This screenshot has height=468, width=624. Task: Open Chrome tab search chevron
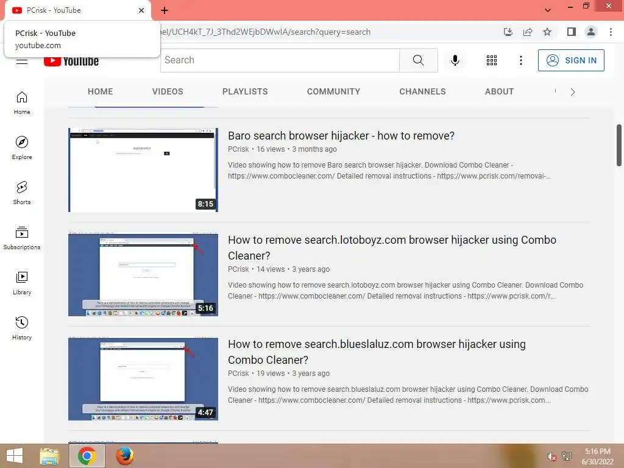point(548,10)
